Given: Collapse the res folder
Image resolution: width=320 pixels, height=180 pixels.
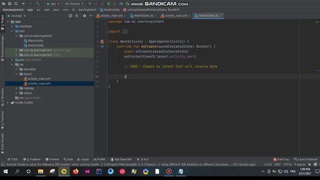Looking at the screenshot, I should click(x=12, y=64).
